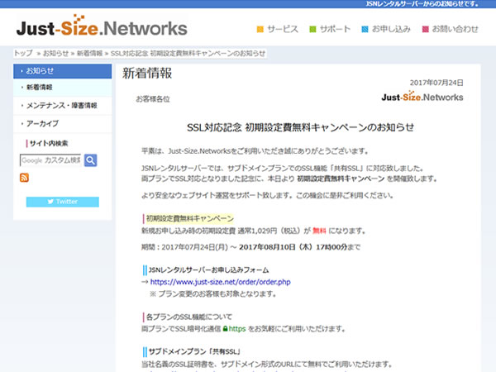This screenshot has height=372, width=496.
Task: Open the お問い合わせ menu
Action: (x=455, y=29)
